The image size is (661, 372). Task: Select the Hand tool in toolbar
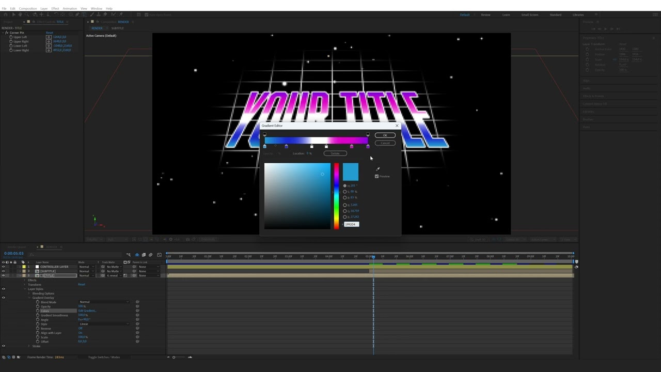[20, 14]
